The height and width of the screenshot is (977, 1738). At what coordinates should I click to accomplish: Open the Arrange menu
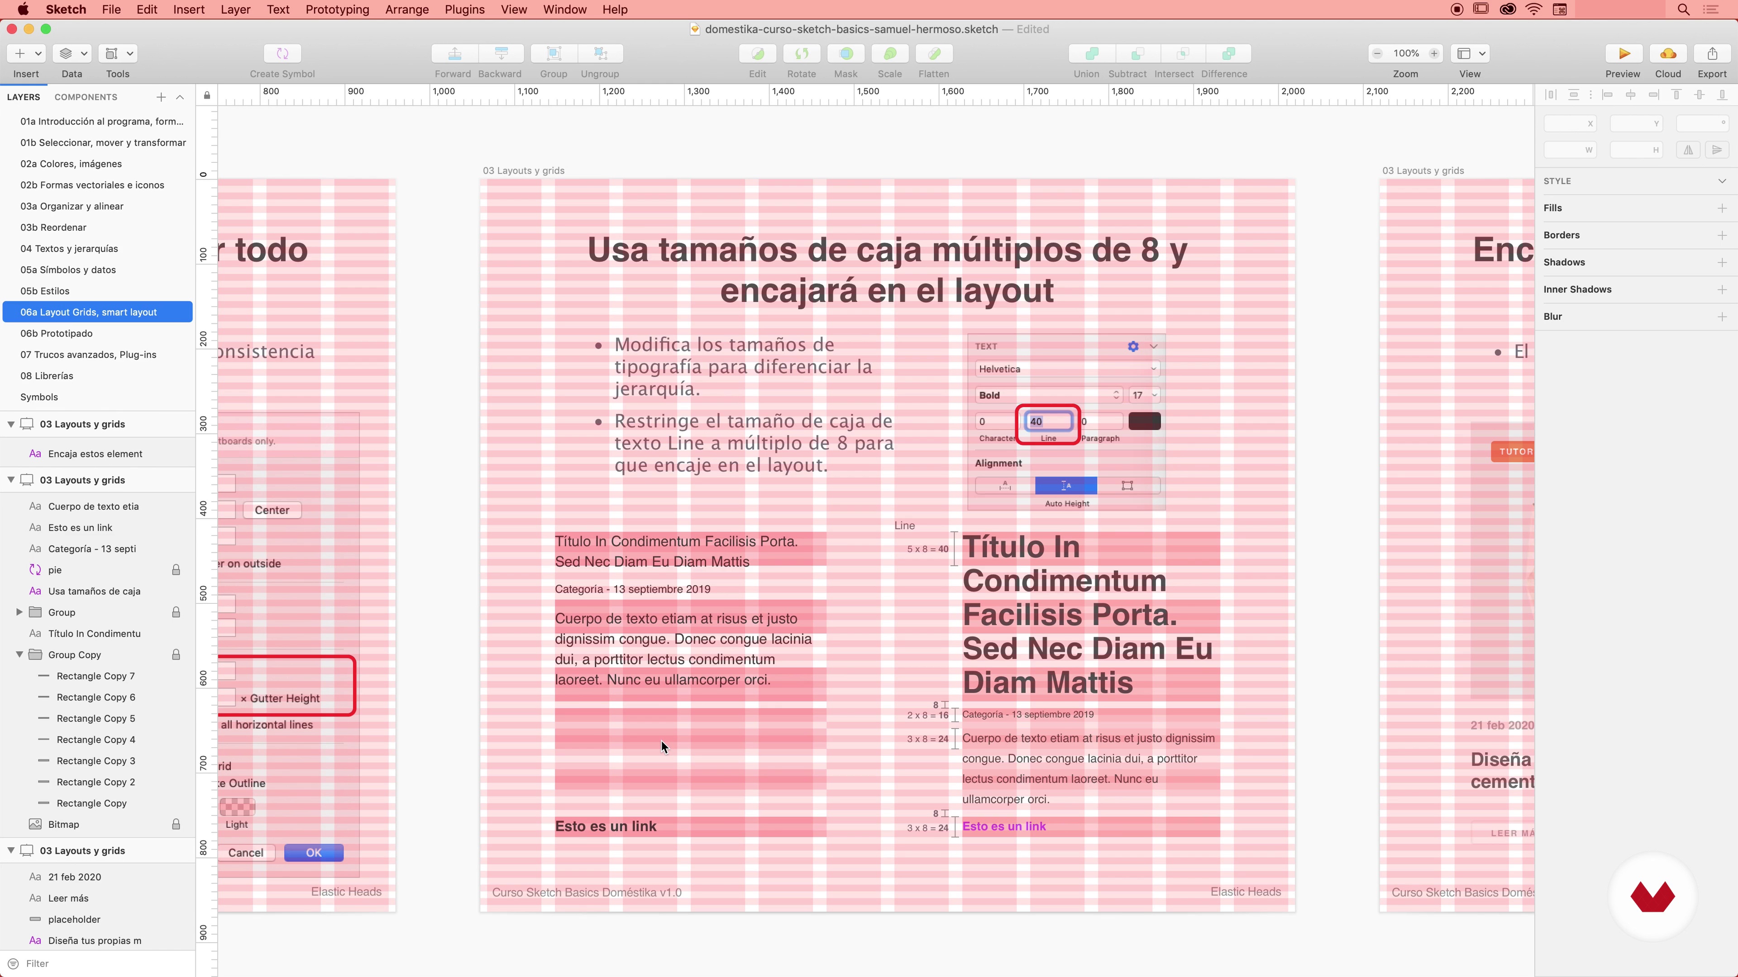click(x=407, y=9)
